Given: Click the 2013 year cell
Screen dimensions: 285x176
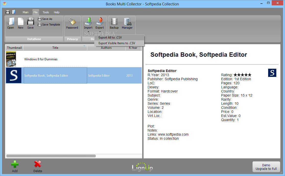Looking at the screenshot, I should [129, 75].
